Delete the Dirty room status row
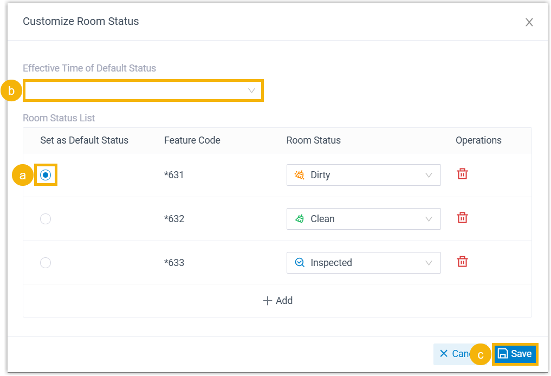Viewport: 551px width, 376px height. 462,174
